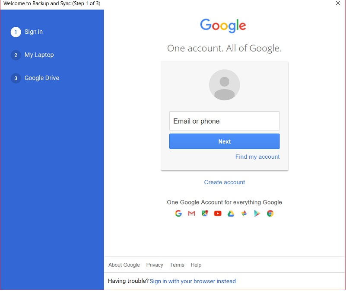
Task: Open the Find my account link
Action: tap(257, 157)
